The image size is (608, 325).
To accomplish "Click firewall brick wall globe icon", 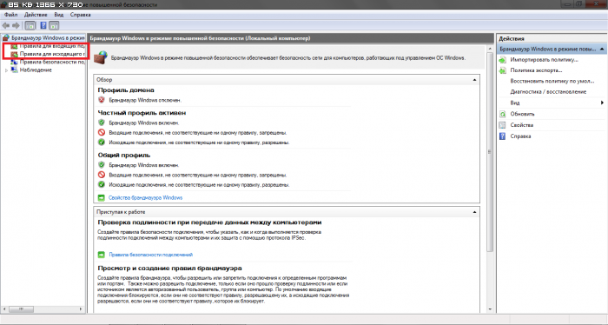I will tap(101, 57).
